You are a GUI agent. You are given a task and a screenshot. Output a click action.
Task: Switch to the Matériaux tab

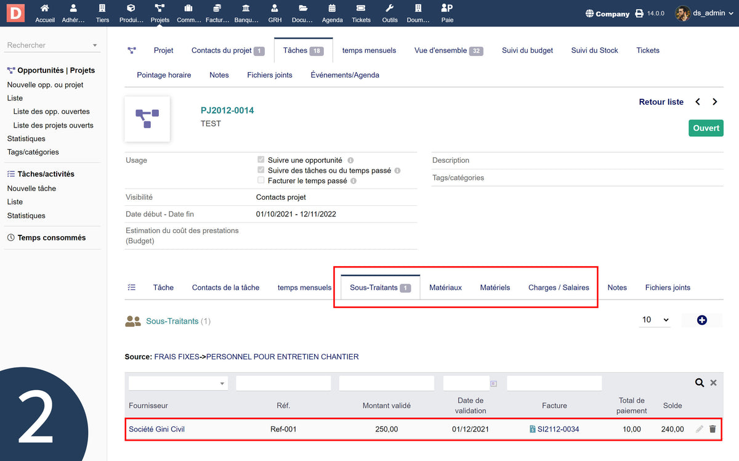445,287
